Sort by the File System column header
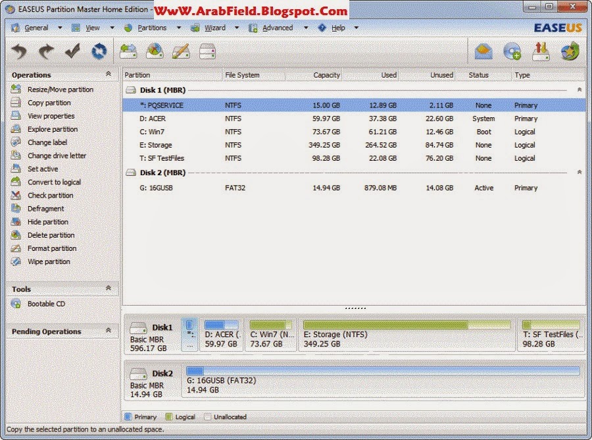Screen dimensions: 592x440 pos(254,75)
